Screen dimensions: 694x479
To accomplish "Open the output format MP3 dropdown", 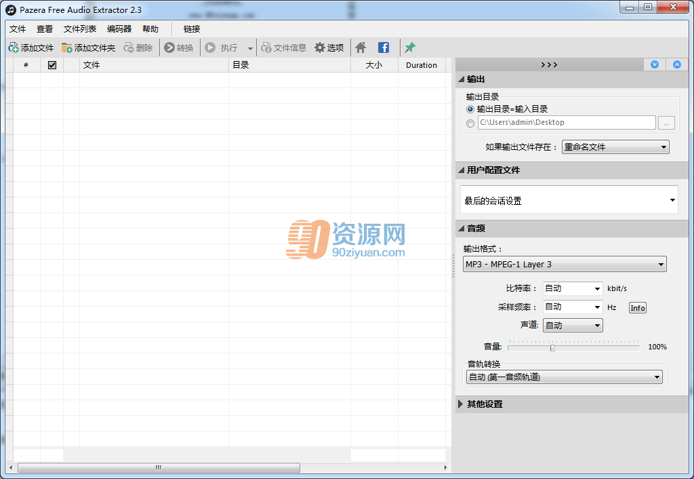I will (565, 264).
